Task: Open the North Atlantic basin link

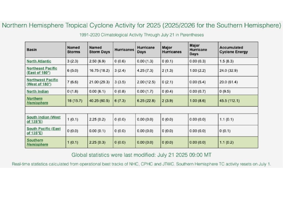Action: pos(39,61)
